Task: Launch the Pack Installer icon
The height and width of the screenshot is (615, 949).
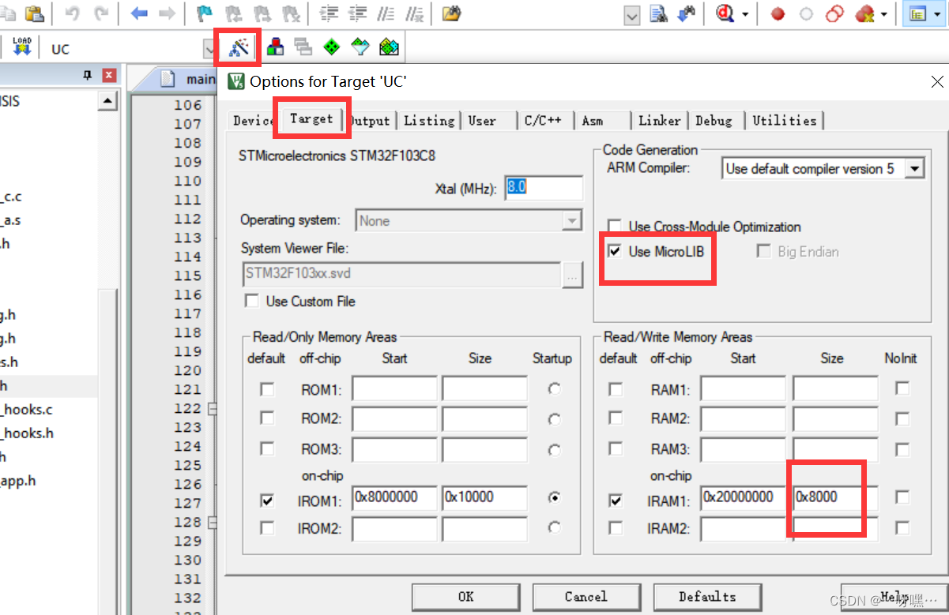Action: click(x=389, y=47)
